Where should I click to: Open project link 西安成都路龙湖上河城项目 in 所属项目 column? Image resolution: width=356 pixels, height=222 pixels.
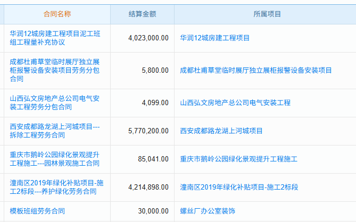tap(221, 131)
